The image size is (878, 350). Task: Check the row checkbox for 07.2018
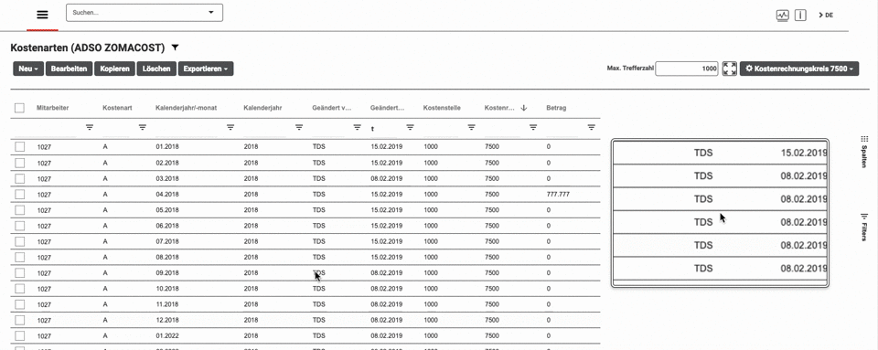[20, 241]
